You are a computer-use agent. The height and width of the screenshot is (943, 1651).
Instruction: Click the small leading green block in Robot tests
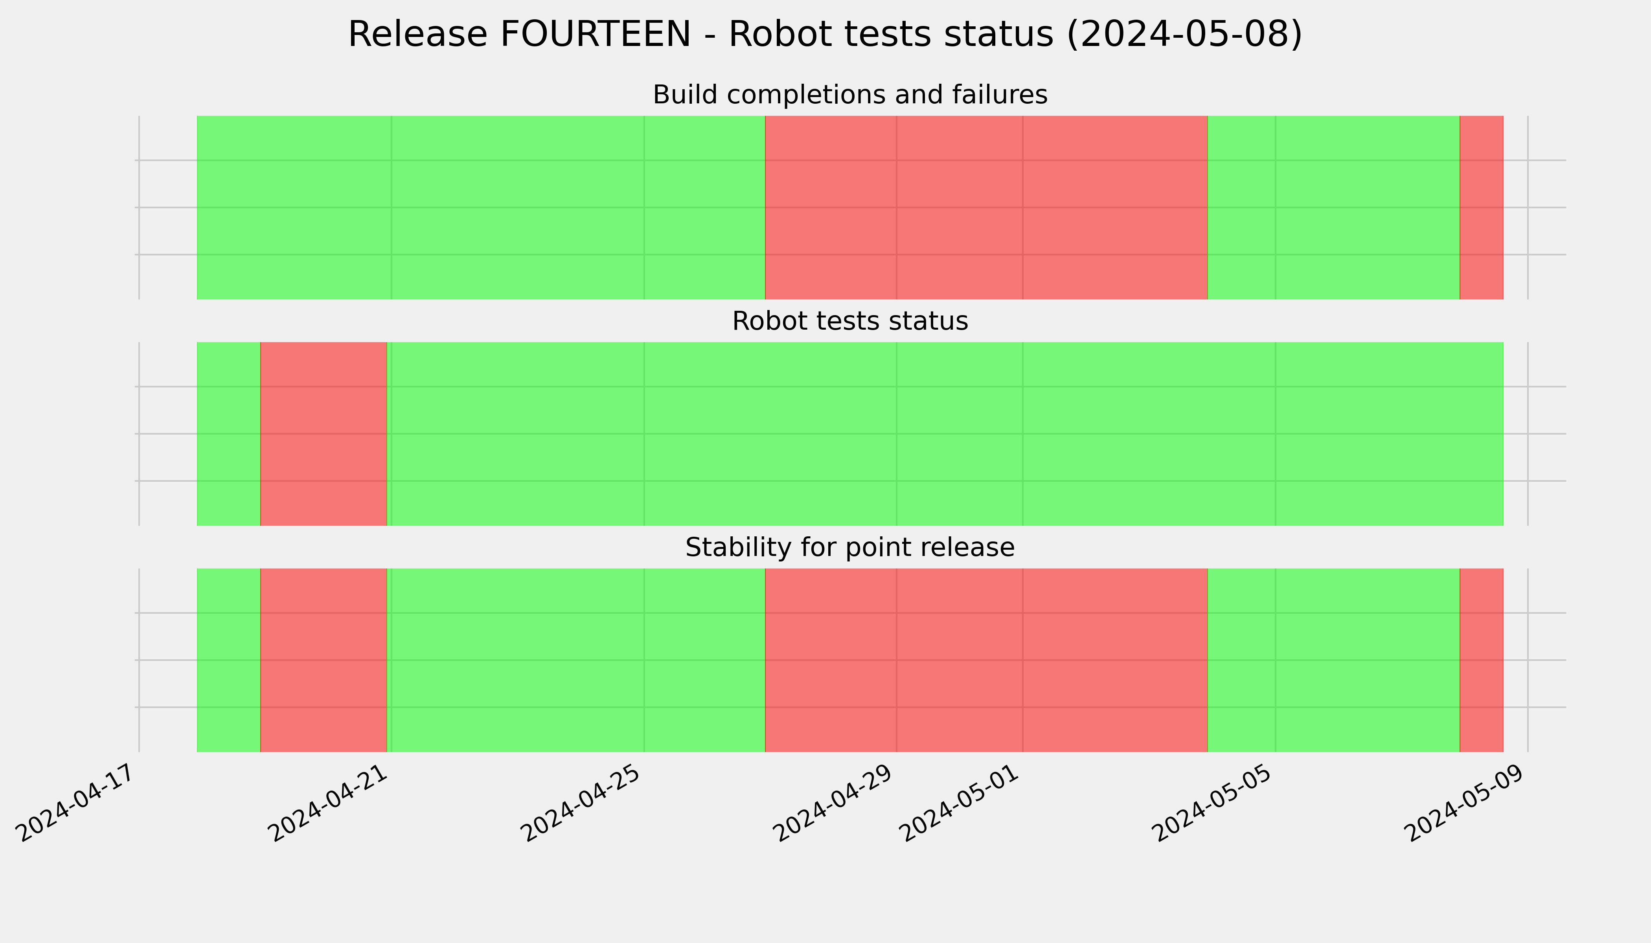[229, 434]
